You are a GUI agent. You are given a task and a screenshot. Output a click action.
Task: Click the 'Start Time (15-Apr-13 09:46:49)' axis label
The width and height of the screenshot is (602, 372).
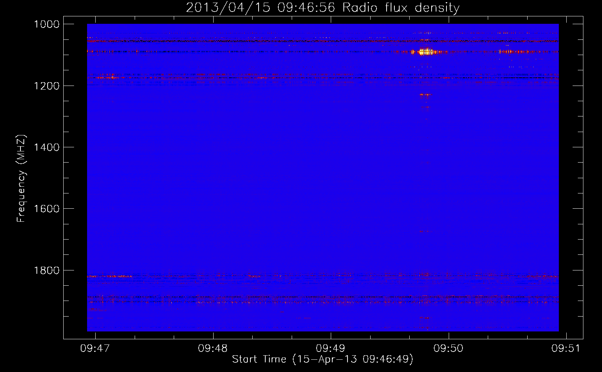click(323, 359)
